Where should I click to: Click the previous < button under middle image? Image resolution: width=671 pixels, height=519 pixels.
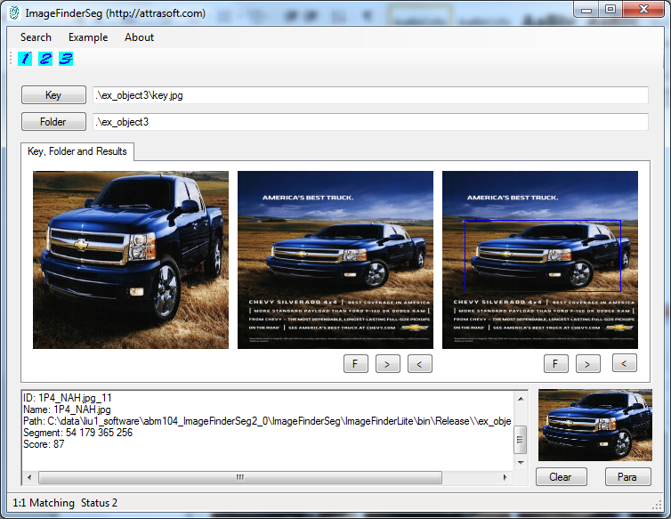(x=420, y=364)
